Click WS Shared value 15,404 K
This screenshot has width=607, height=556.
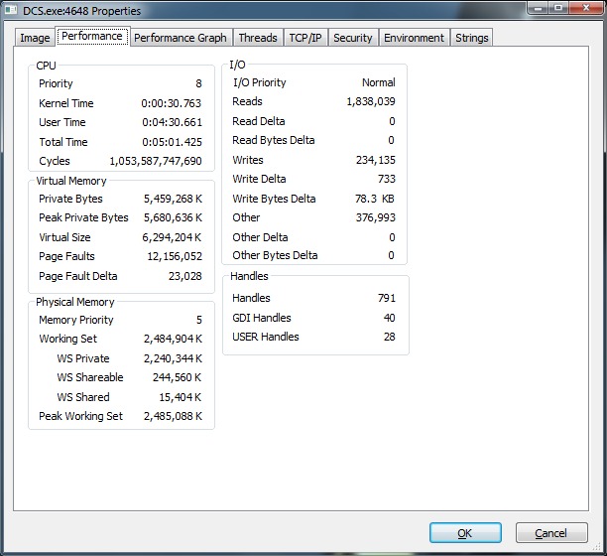(181, 397)
